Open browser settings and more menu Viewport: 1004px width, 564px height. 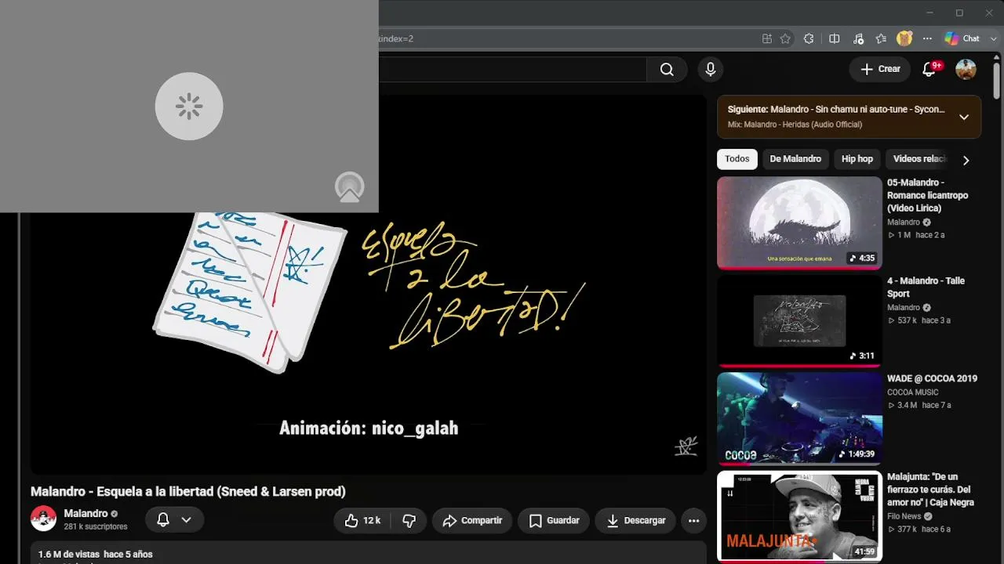point(927,38)
